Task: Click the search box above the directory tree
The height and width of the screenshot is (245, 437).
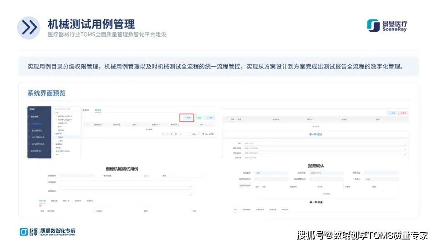Action: 66,109
